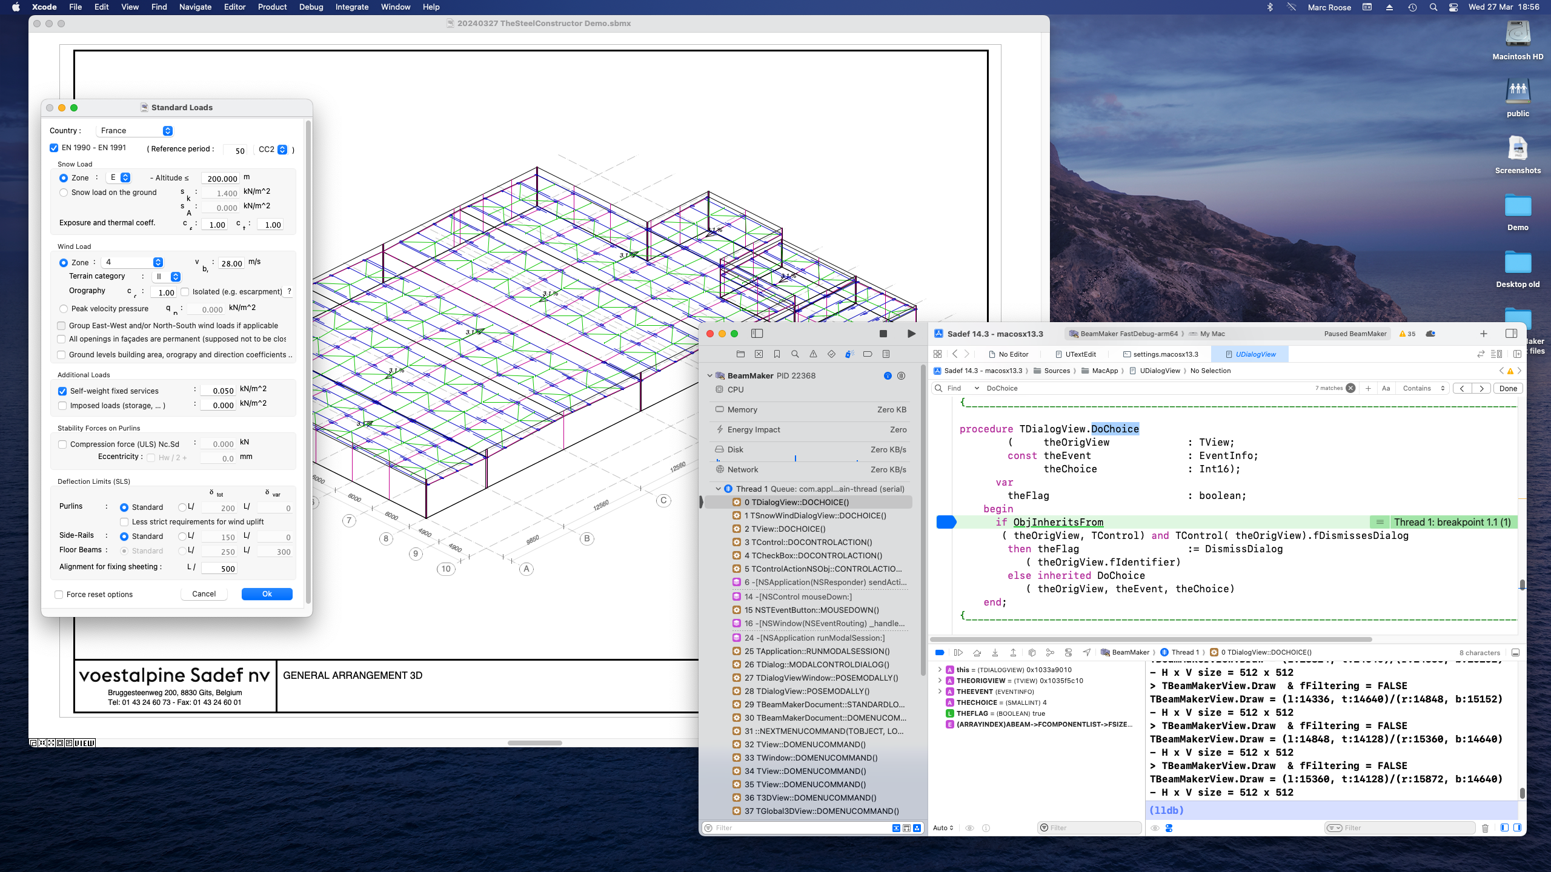The height and width of the screenshot is (872, 1551).
Task: Clear the Find search field
Action: [1350, 388]
